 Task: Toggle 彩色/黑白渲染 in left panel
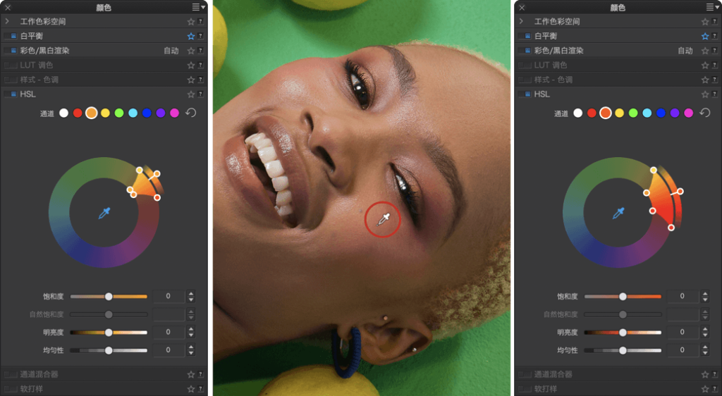tap(11, 51)
